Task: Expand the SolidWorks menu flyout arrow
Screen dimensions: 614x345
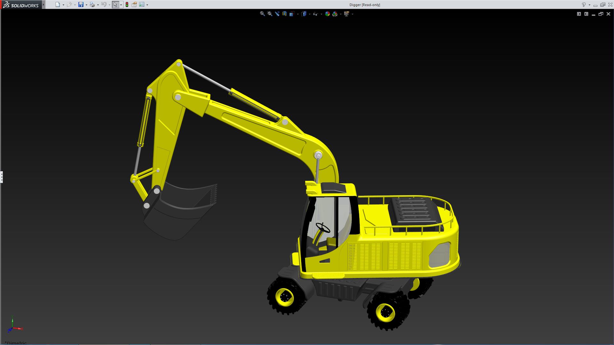Action: coord(43,4)
